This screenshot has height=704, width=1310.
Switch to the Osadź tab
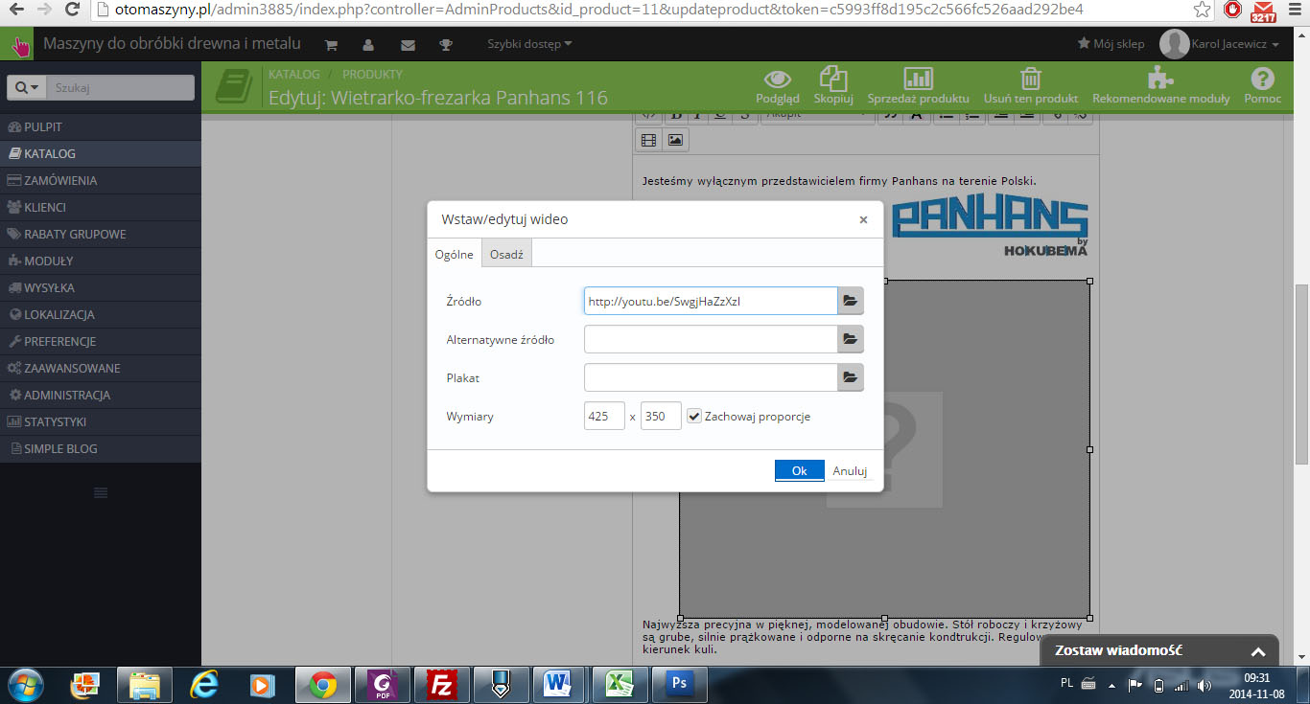point(506,254)
